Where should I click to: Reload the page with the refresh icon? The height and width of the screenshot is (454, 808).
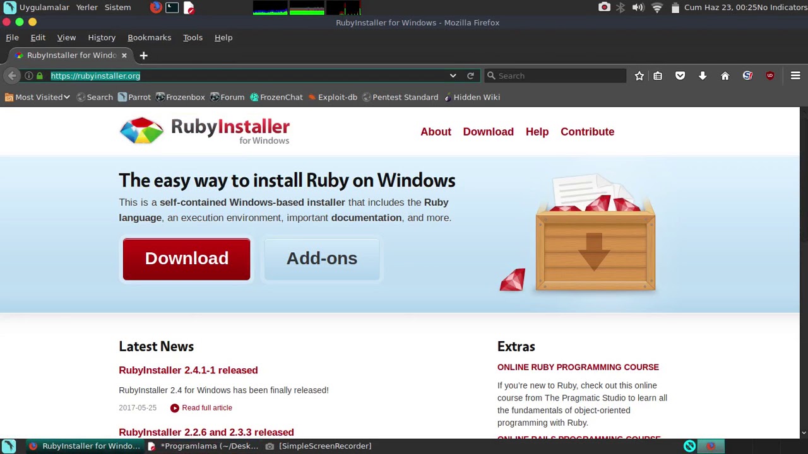click(470, 76)
